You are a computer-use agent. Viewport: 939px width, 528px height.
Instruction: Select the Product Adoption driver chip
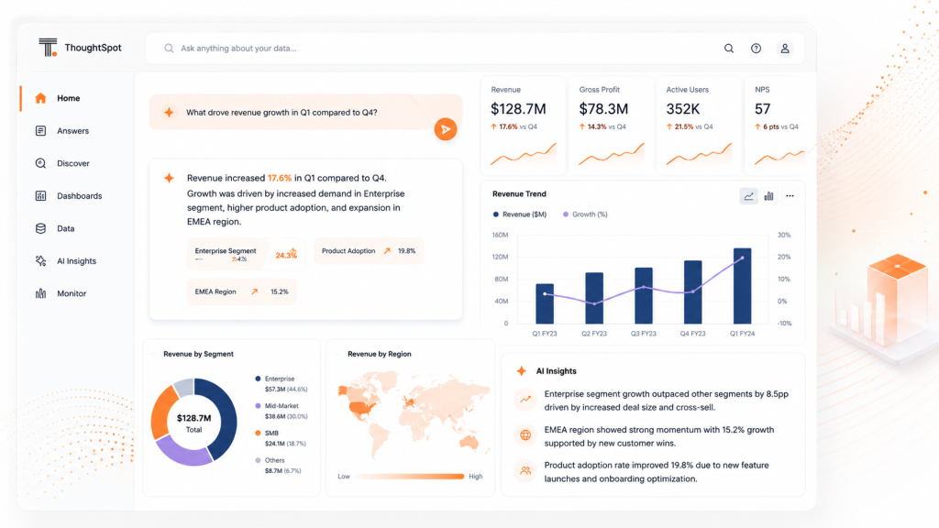369,251
